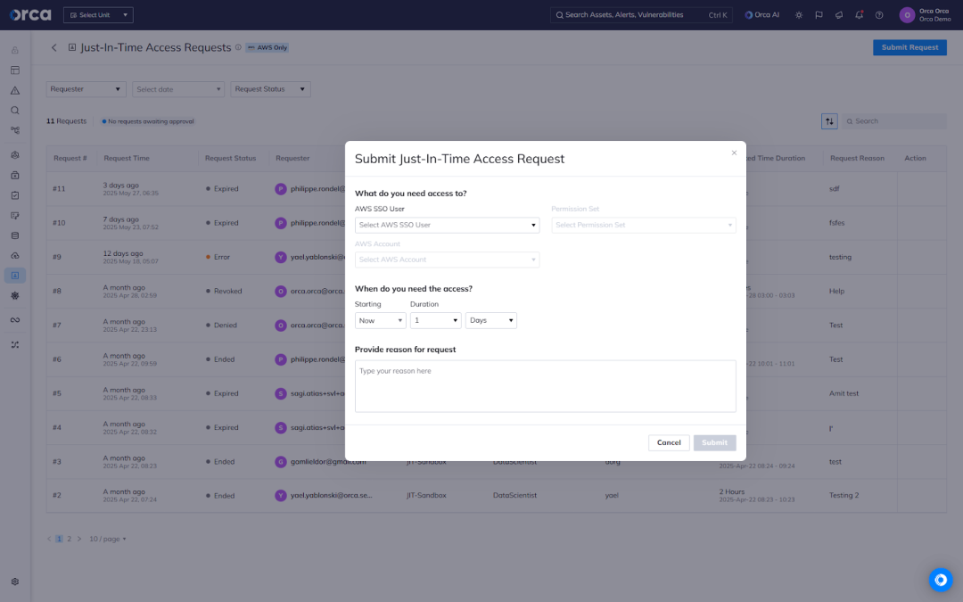The height and width of the screenshot is (602, 963).
Task: Open the chat support bubble icon
Action: tap(940, 580)
